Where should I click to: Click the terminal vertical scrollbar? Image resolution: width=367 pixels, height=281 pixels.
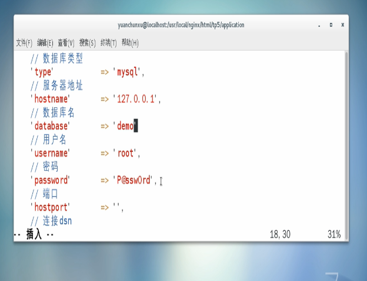(346, 146)
